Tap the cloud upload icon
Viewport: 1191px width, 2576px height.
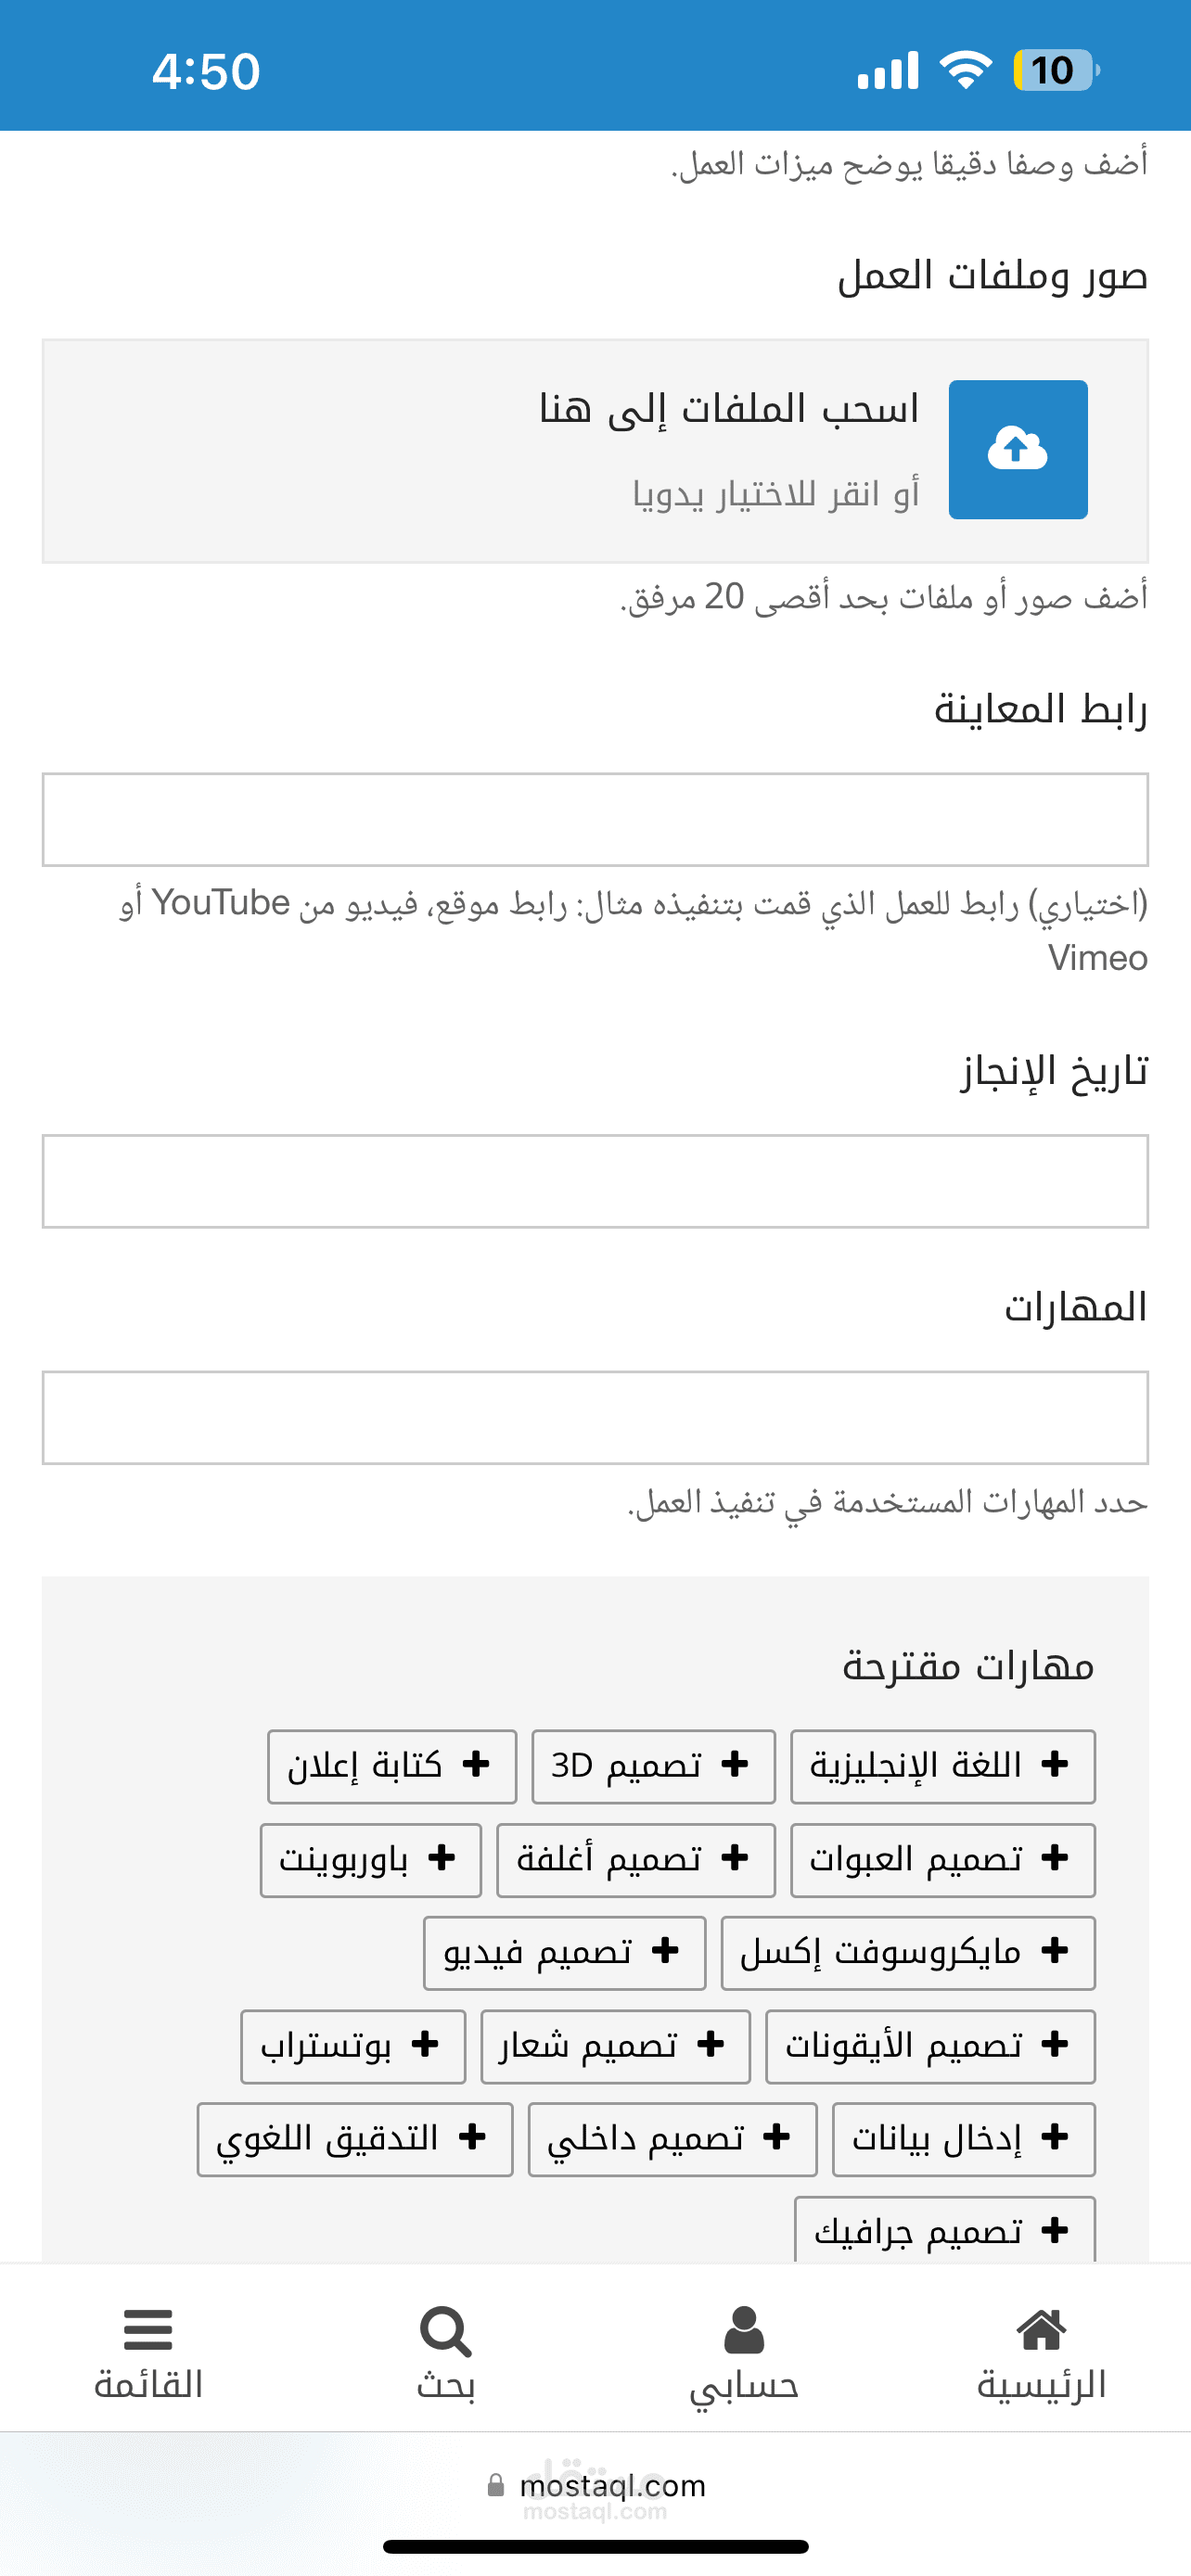[x=1017, y=449]
